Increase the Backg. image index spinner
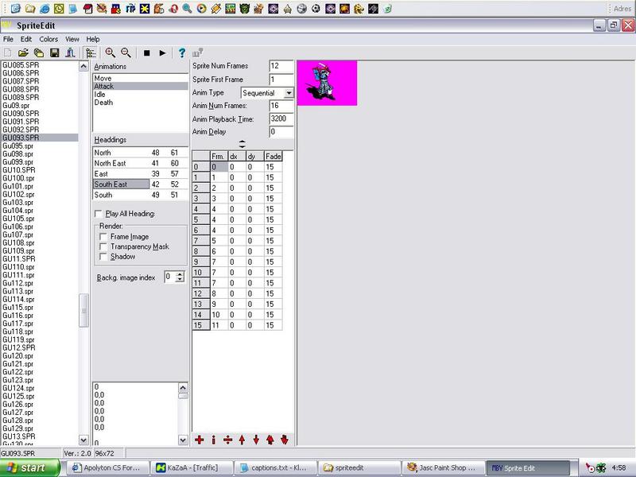 [x=180, y=273]
